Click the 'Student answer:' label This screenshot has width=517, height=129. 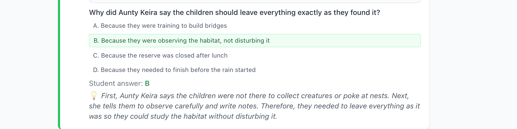[x=116, y=84]
